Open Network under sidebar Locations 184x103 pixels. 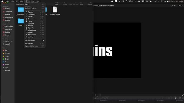tap(7, 44)
